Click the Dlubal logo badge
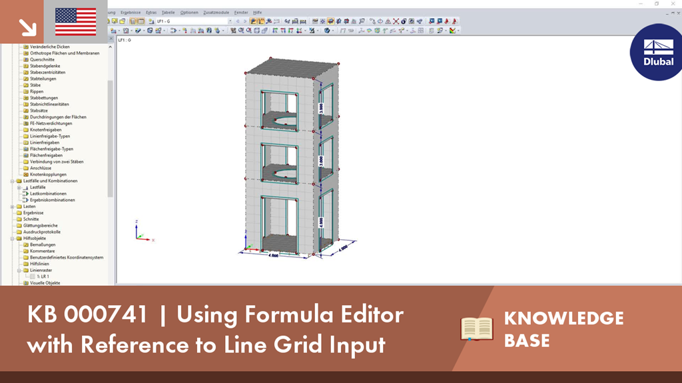This screenshot has height=383, width=682. [x=657, y=52]
